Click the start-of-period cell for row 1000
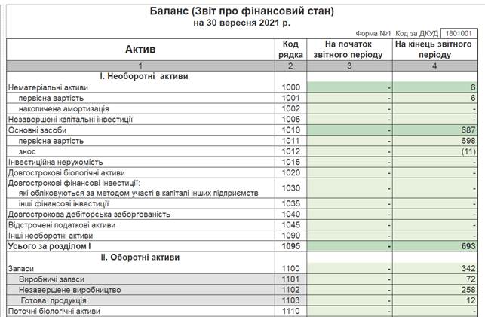The width and height of the screenshot is (485, 317). 348,88
